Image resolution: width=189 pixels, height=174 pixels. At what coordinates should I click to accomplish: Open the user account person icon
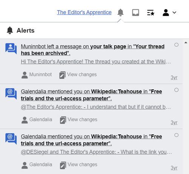tap(166, 12)
